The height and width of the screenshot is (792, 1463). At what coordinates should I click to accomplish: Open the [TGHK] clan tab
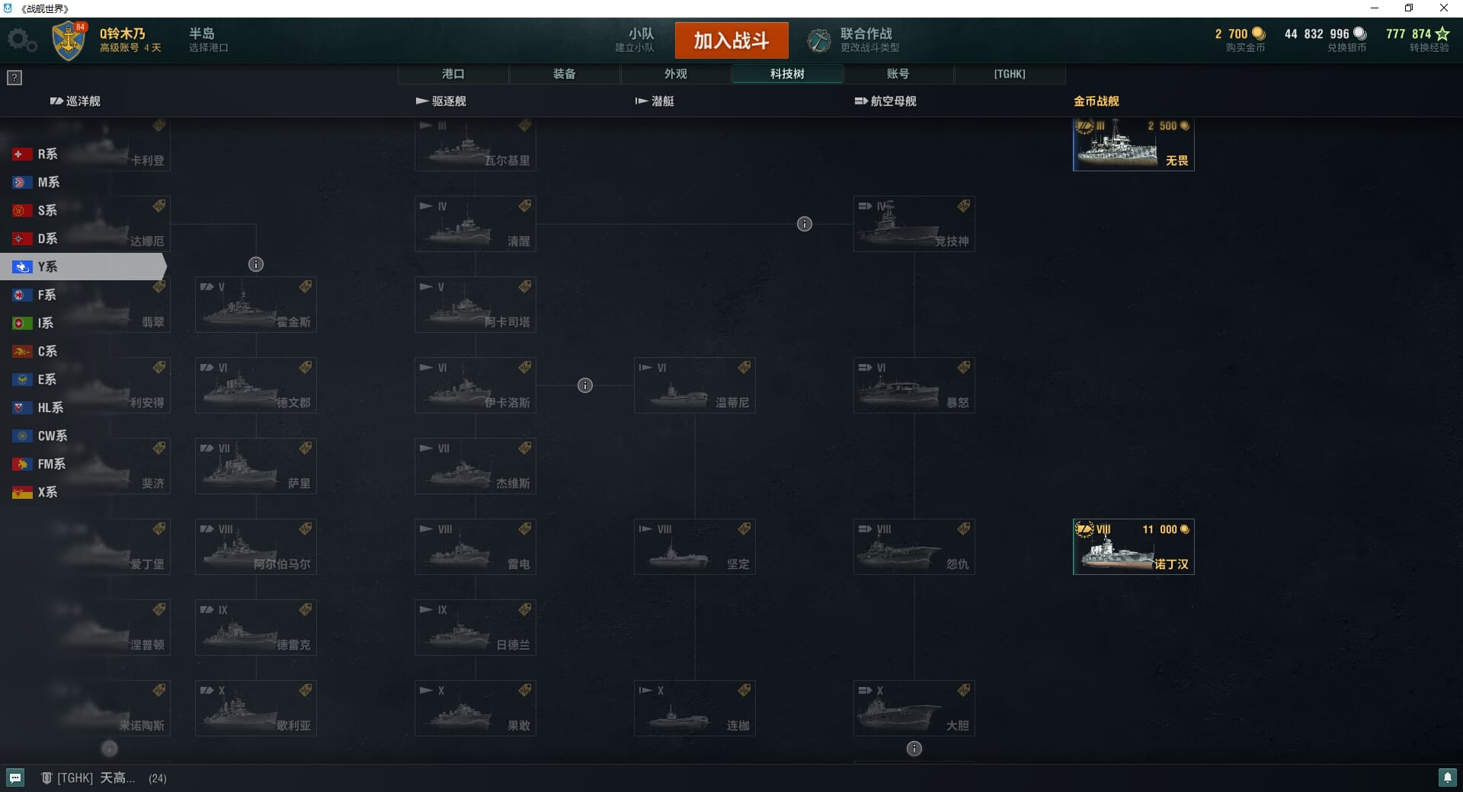[x=1010, y=74]
